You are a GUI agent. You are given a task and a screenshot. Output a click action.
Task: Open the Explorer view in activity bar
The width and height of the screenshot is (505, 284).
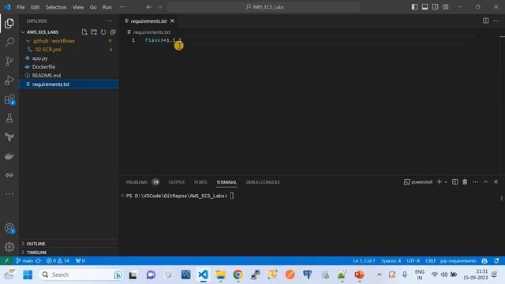[x=9, y=23]
